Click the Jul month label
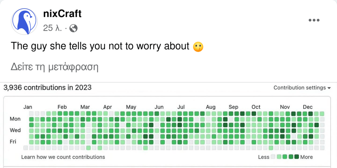Viewport: 337px width, 168px height. click(x=181, y=107)
